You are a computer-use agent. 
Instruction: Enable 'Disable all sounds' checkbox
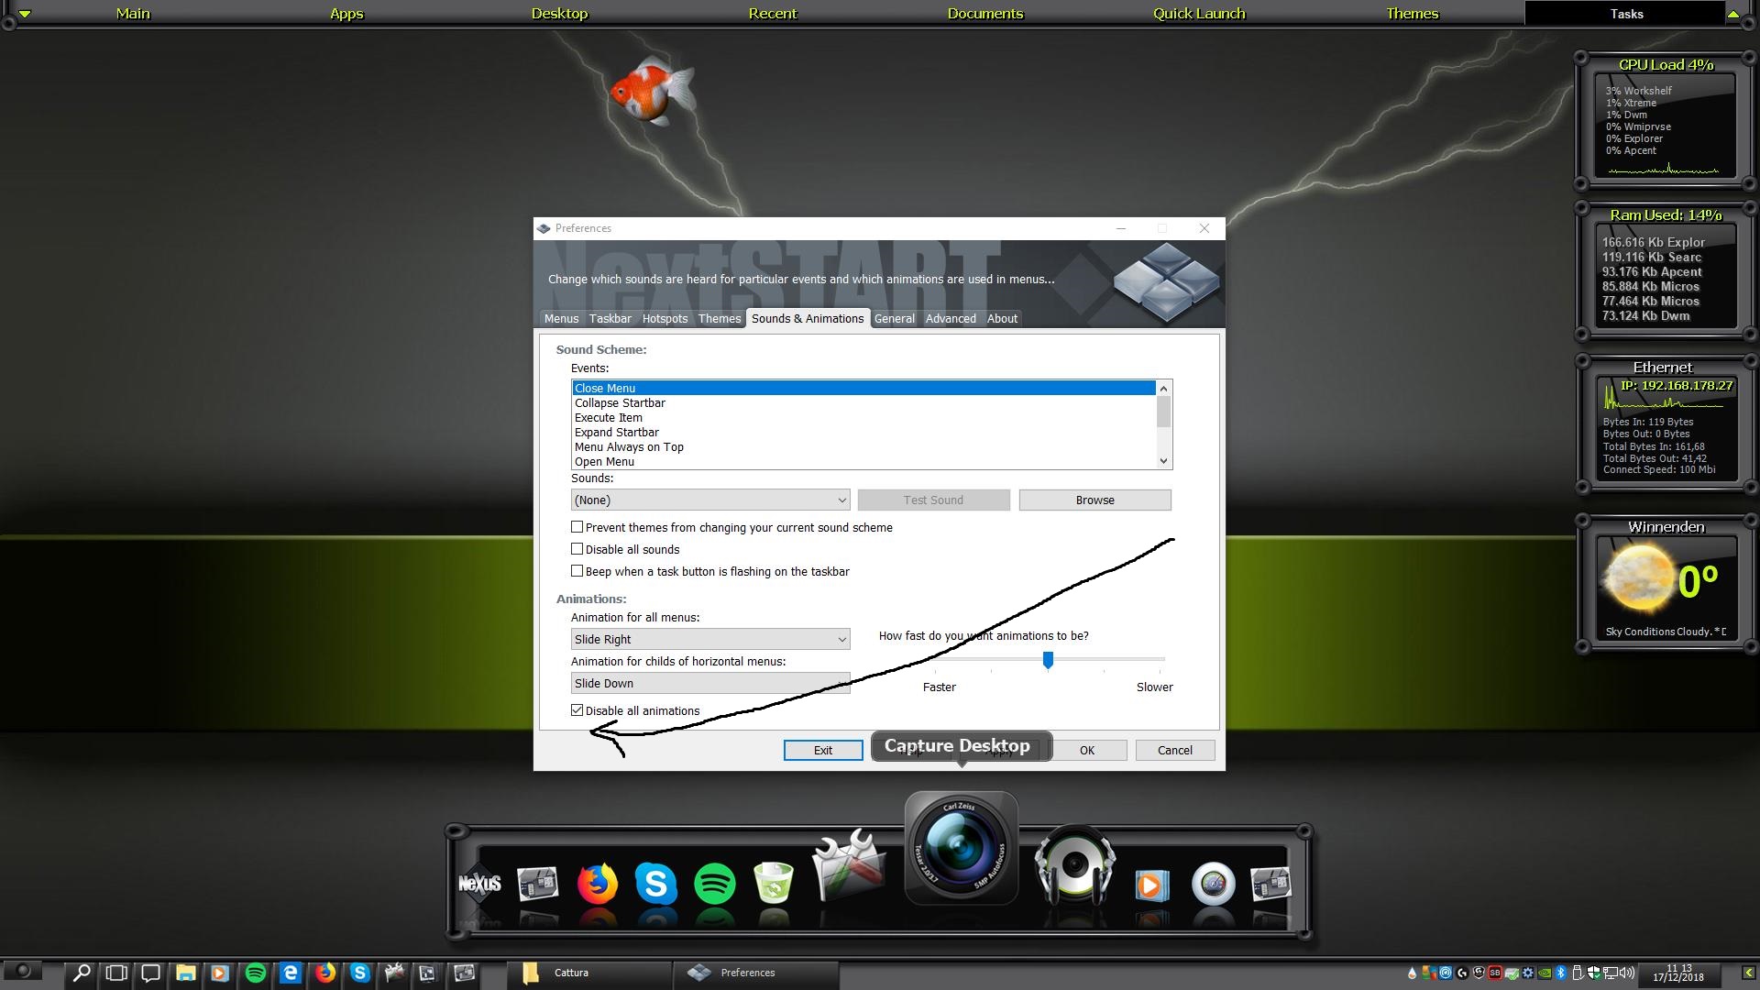click(577, 549)
